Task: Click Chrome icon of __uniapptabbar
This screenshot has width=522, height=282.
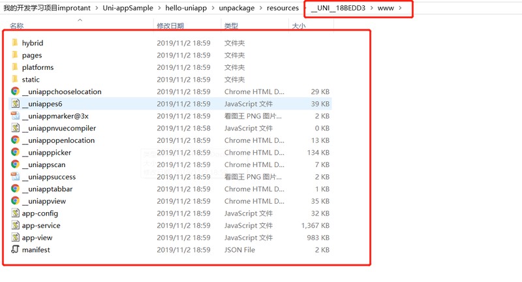Action: pyautogui.click(x=15, y=189)
